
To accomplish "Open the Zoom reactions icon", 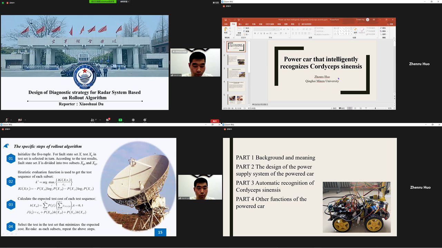I will tap(145, 120).
